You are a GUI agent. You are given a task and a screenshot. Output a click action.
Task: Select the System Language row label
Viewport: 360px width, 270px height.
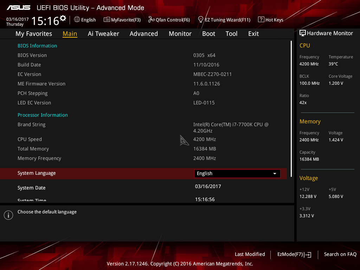pyautogui.click(x=37, y=173)
